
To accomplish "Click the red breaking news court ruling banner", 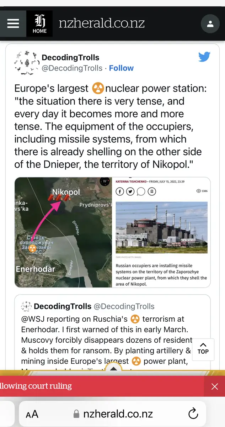I will click(100, 386).
